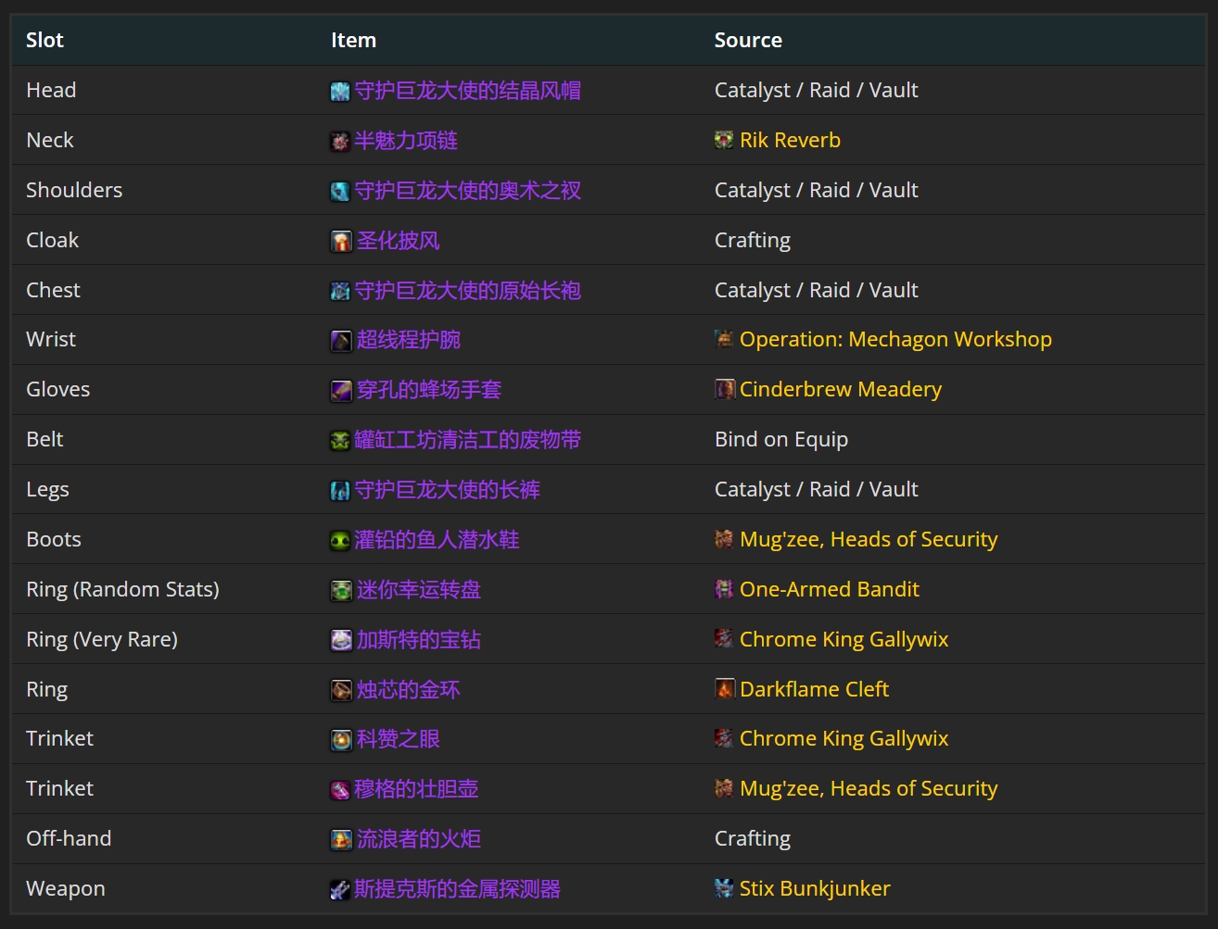Click the 流浪者的火炬 off-hand icon
The height and width of the screenshot is (929, 1218).
[x=340, y=838]
